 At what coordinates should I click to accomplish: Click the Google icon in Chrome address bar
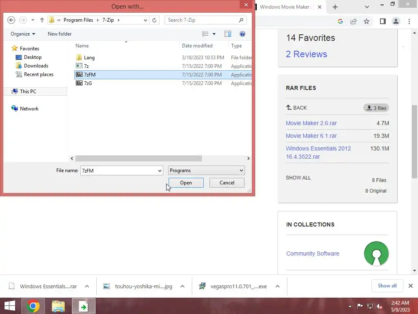click(x=340, y=21)
